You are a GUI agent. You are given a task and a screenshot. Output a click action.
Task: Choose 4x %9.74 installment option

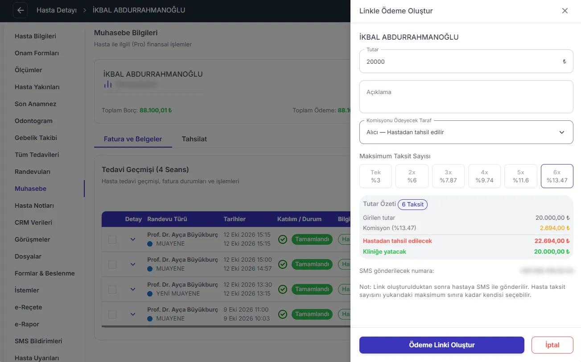coord(484,176)
